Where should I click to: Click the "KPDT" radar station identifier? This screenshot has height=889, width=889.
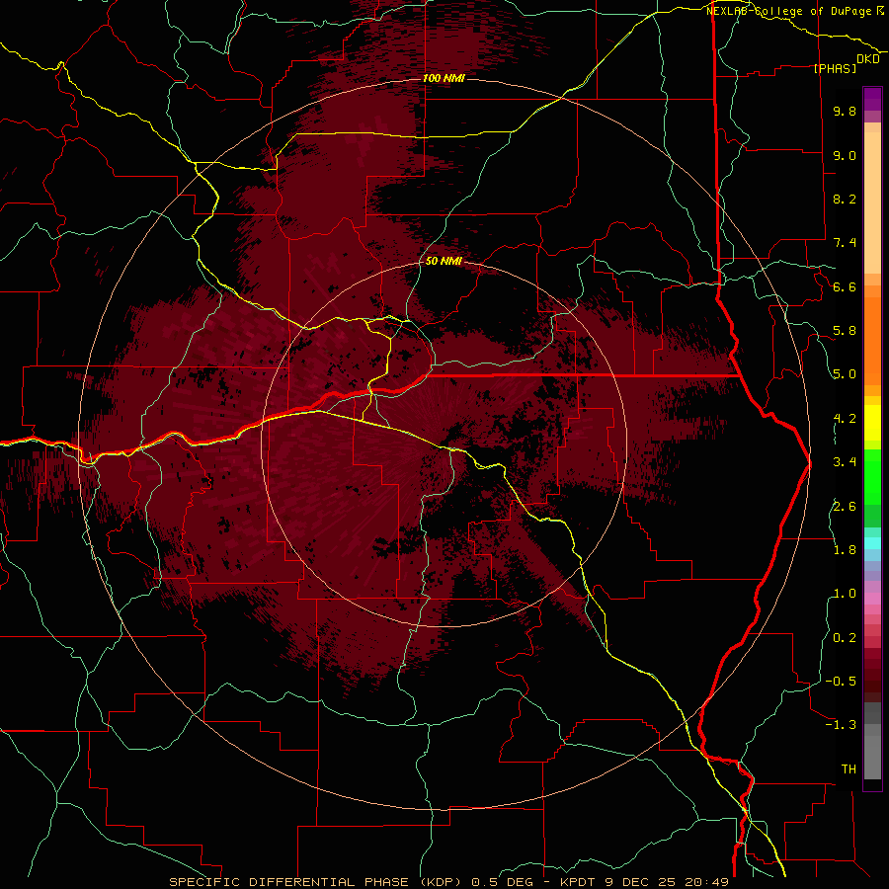578,882
